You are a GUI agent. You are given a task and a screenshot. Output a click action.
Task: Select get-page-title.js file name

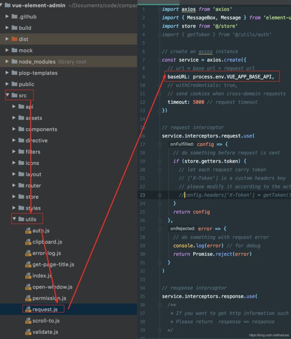(x=53, y=264)
